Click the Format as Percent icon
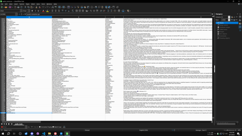Screen dimensions: 242x136 click(91, 11)
